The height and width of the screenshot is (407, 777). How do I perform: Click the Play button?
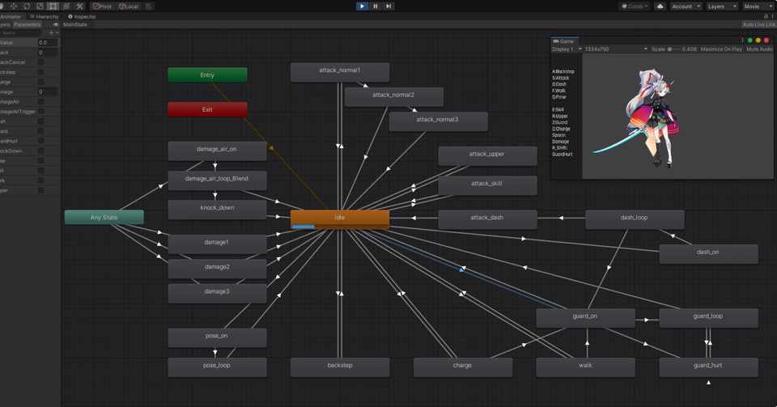[x=363, y=6]
